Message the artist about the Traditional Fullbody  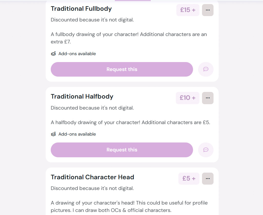click(x=206, y=69)
